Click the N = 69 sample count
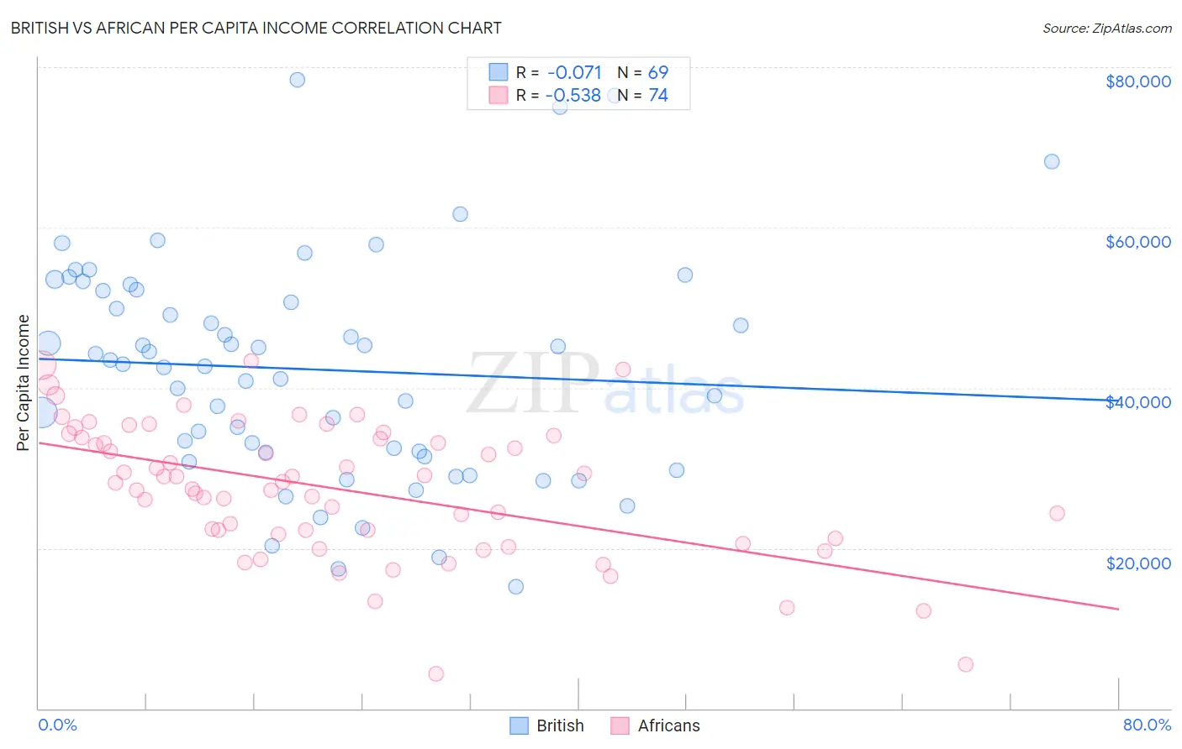Viewport: 1182px width, 749px height. click(x=643, y=72)
